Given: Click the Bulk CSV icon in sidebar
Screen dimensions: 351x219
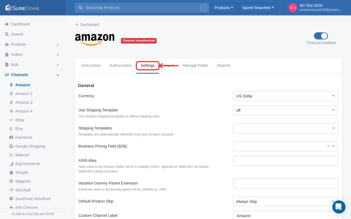Looking at the screenshot, I should pos(7,65).
